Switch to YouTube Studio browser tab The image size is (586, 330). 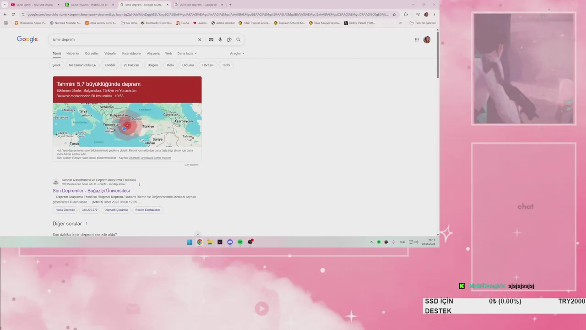[x=34, y=5]
